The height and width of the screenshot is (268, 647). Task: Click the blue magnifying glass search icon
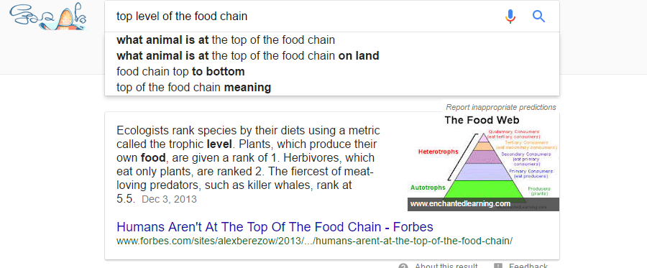tap(539, 17)
